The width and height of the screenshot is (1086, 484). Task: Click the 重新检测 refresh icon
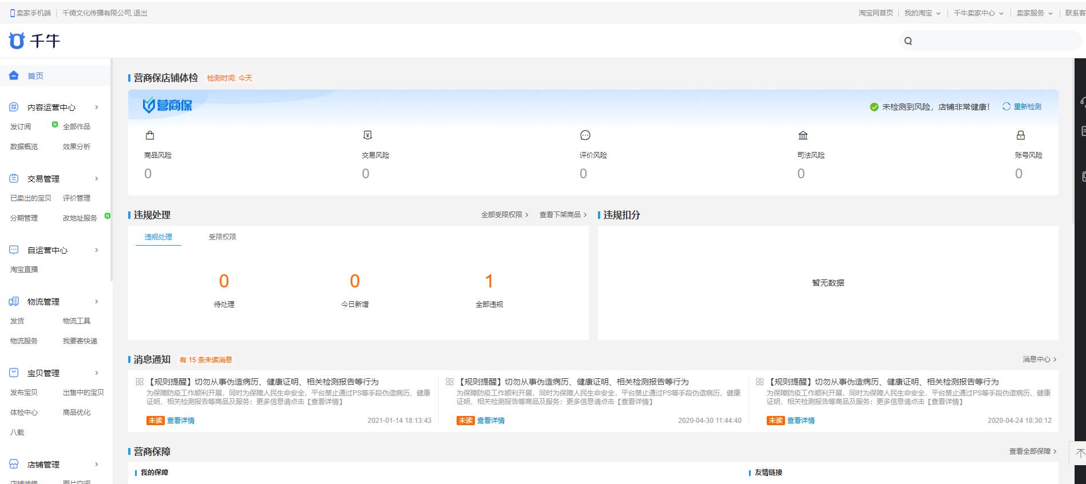tap(1006, 106)
